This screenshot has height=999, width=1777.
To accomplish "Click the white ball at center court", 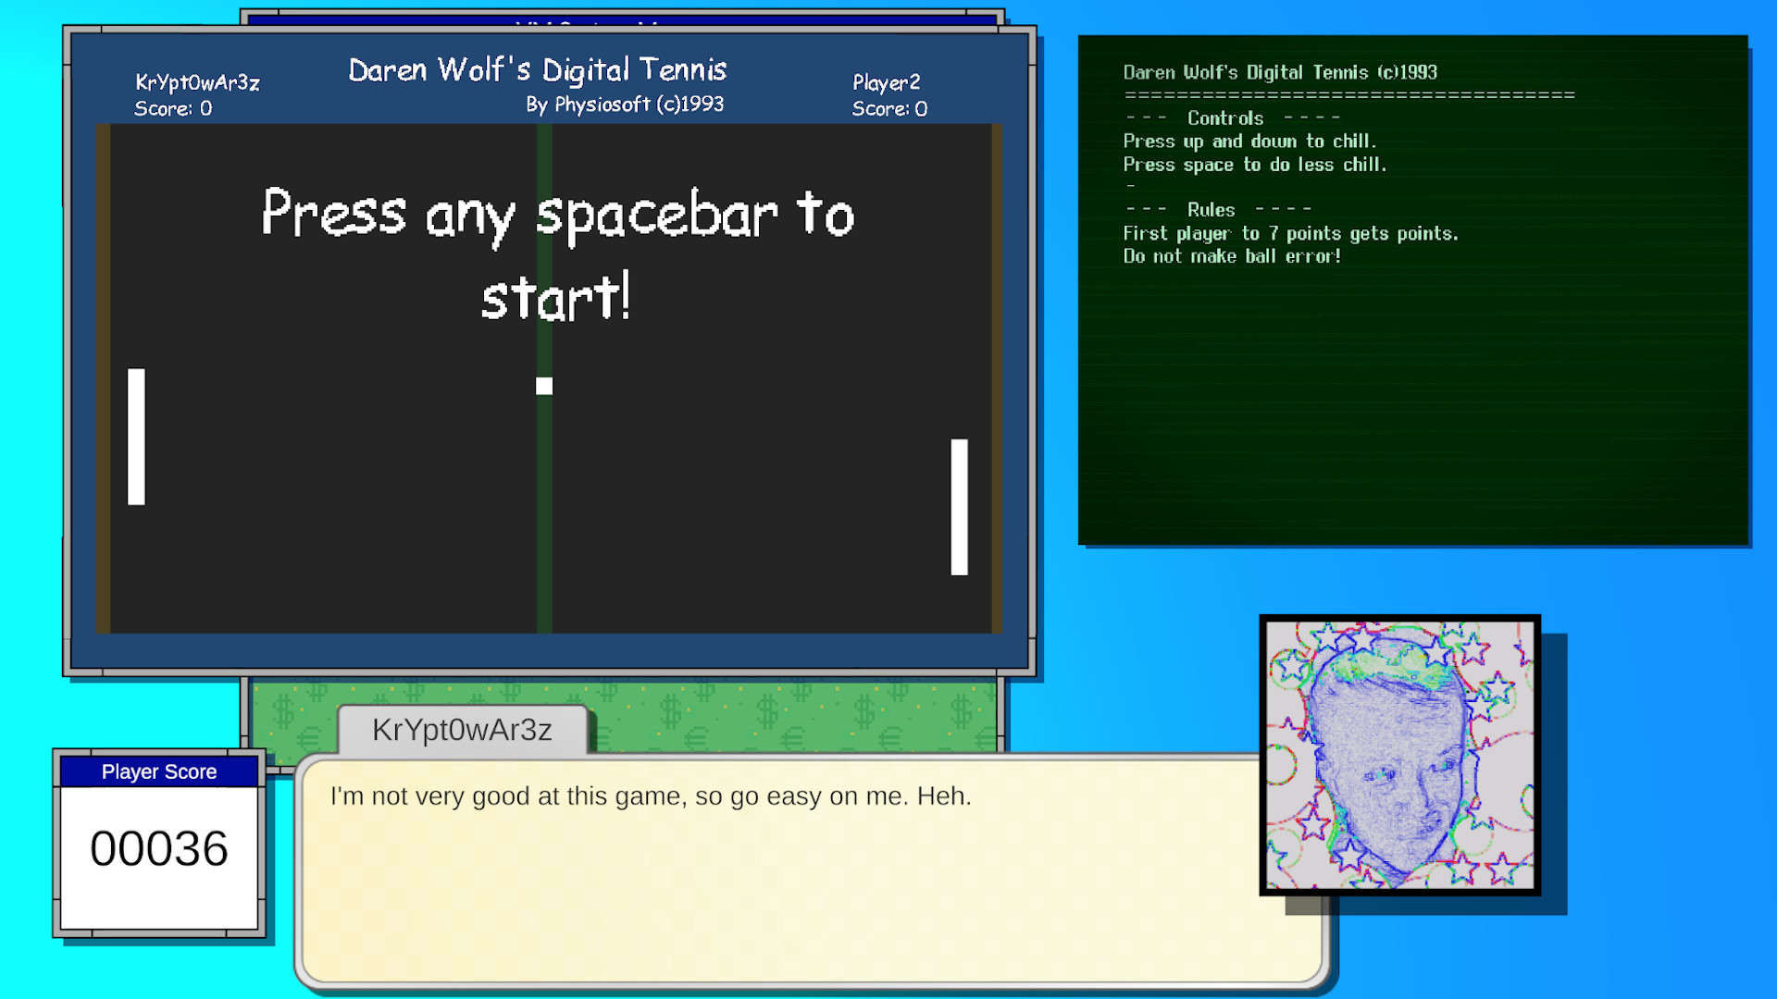I will click(x=544, y=386).
